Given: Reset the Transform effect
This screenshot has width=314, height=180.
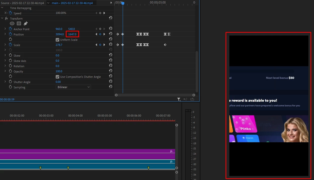Looking at the screenshot, I should point(110,18).
